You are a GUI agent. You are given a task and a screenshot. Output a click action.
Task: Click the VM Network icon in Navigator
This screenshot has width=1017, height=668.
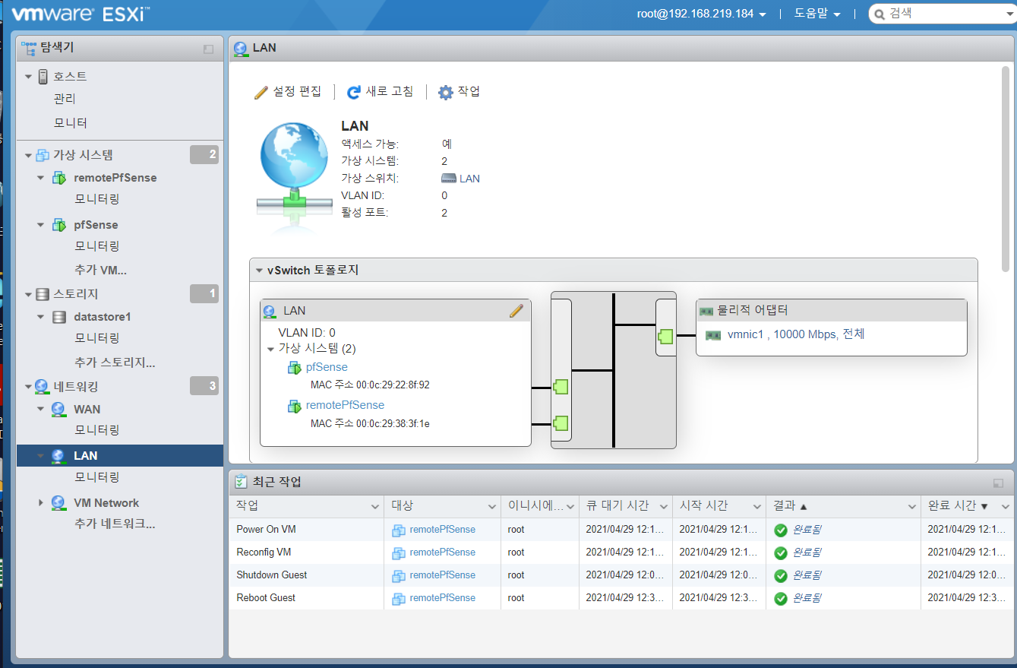58,503
